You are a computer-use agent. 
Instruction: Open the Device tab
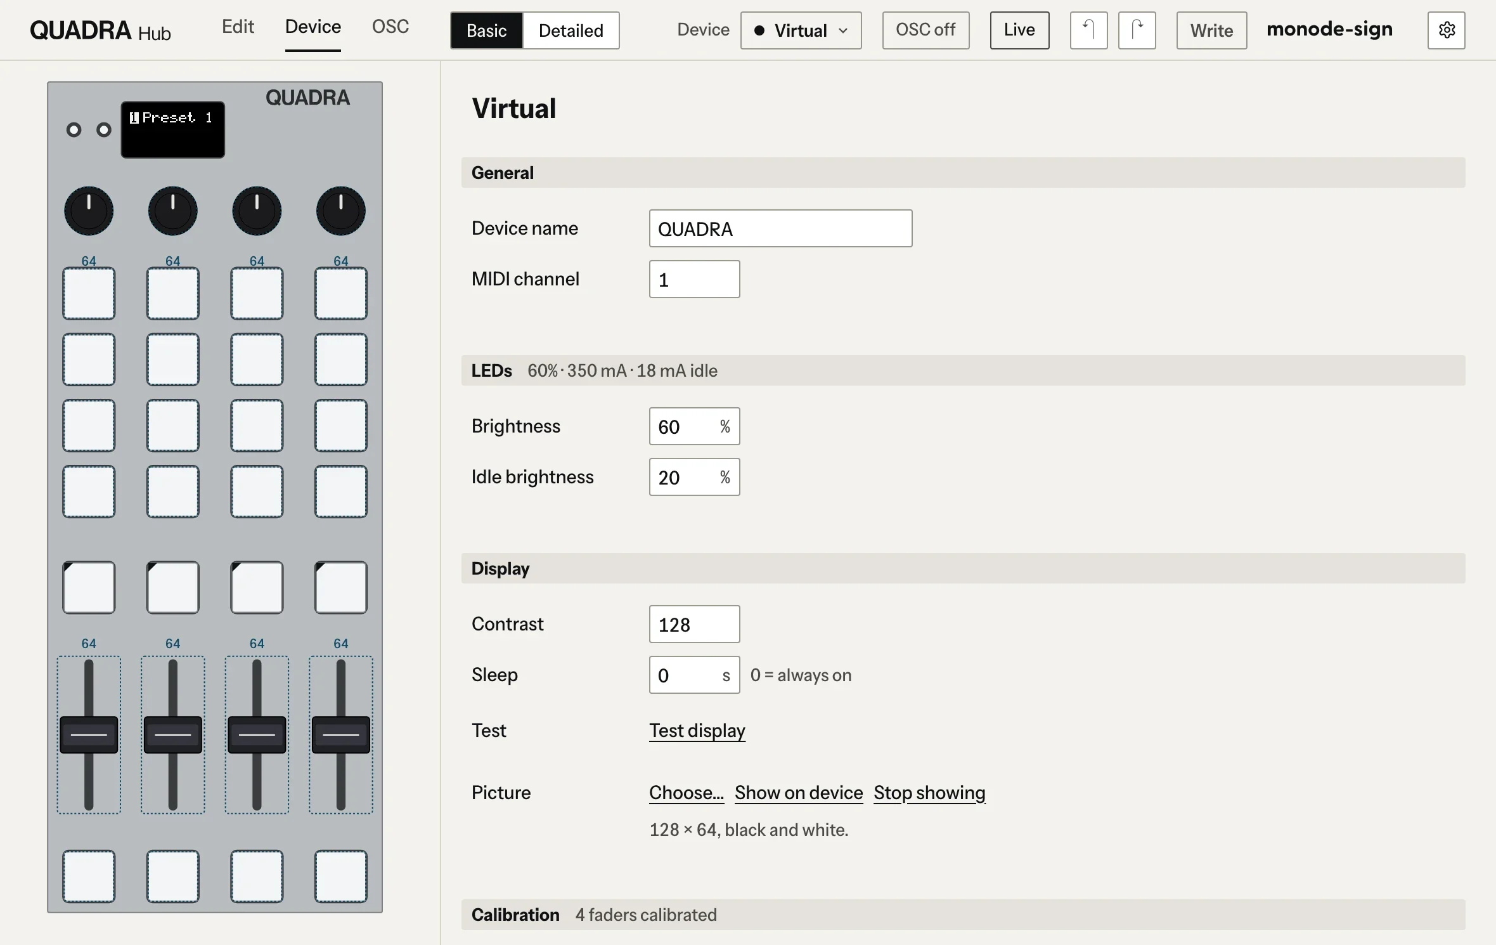click(x=313, y=27)
